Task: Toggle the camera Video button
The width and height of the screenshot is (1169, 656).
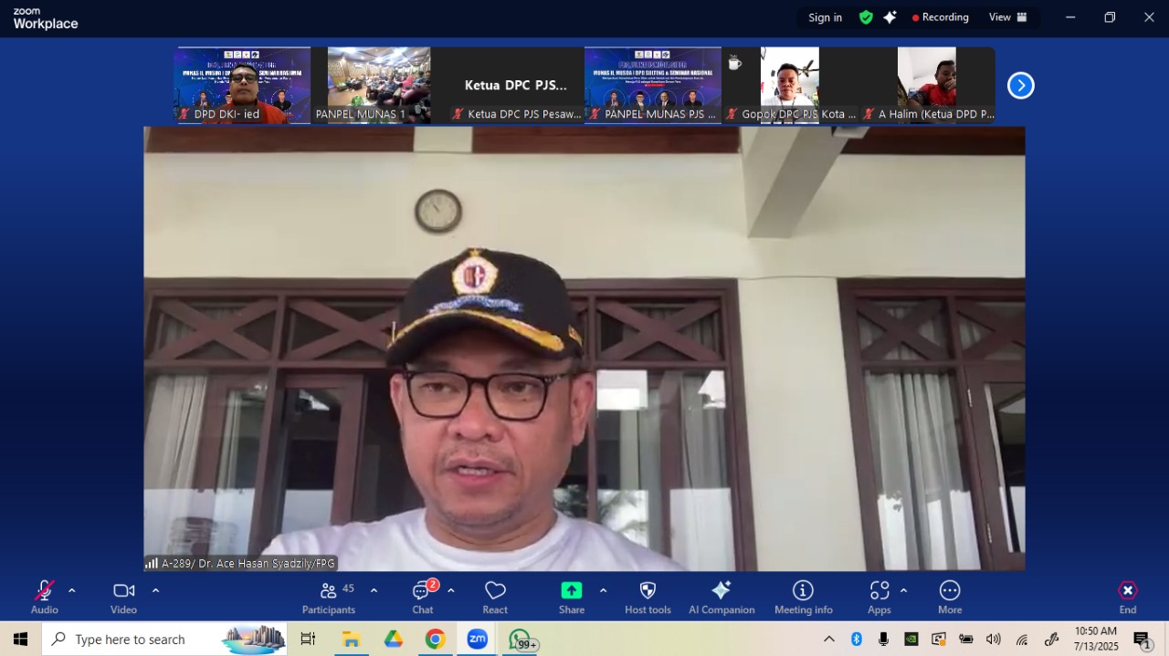Action: click(x=123, y=597)
